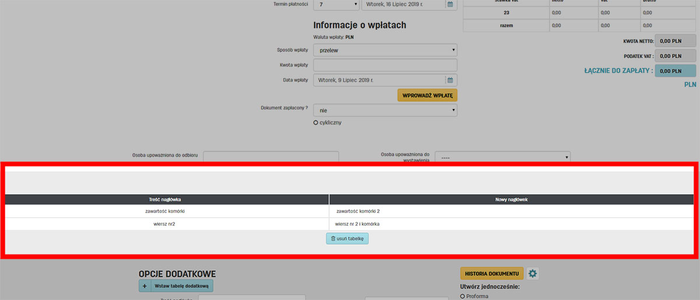Click the gear icon beside Historia dokumentu
This screenshot has height=300, width=700.
tap(533, 274)
